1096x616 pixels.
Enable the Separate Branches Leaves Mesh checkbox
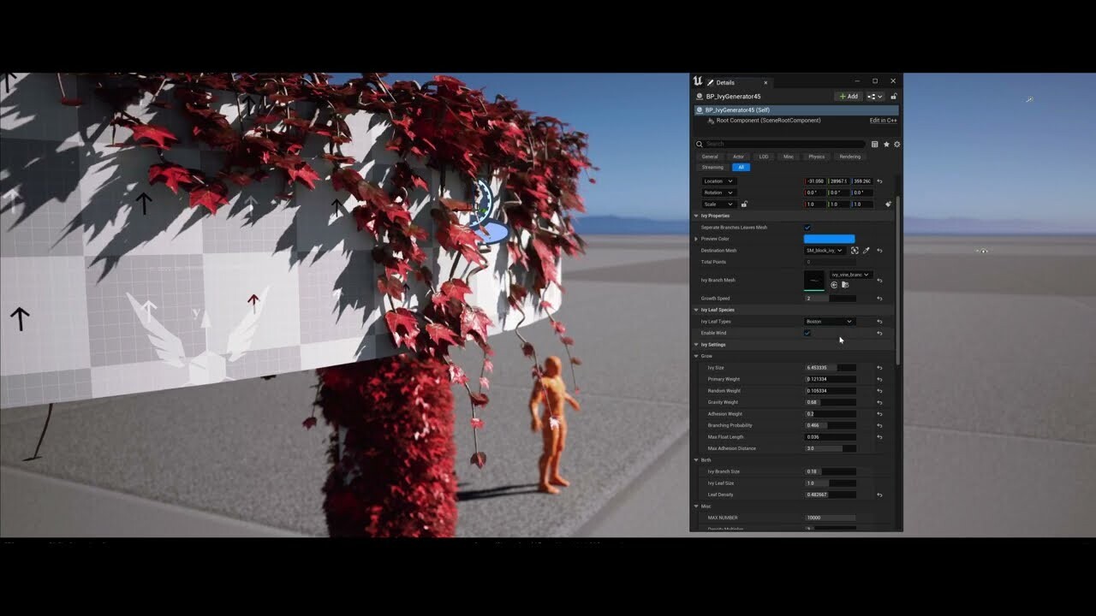807,228
